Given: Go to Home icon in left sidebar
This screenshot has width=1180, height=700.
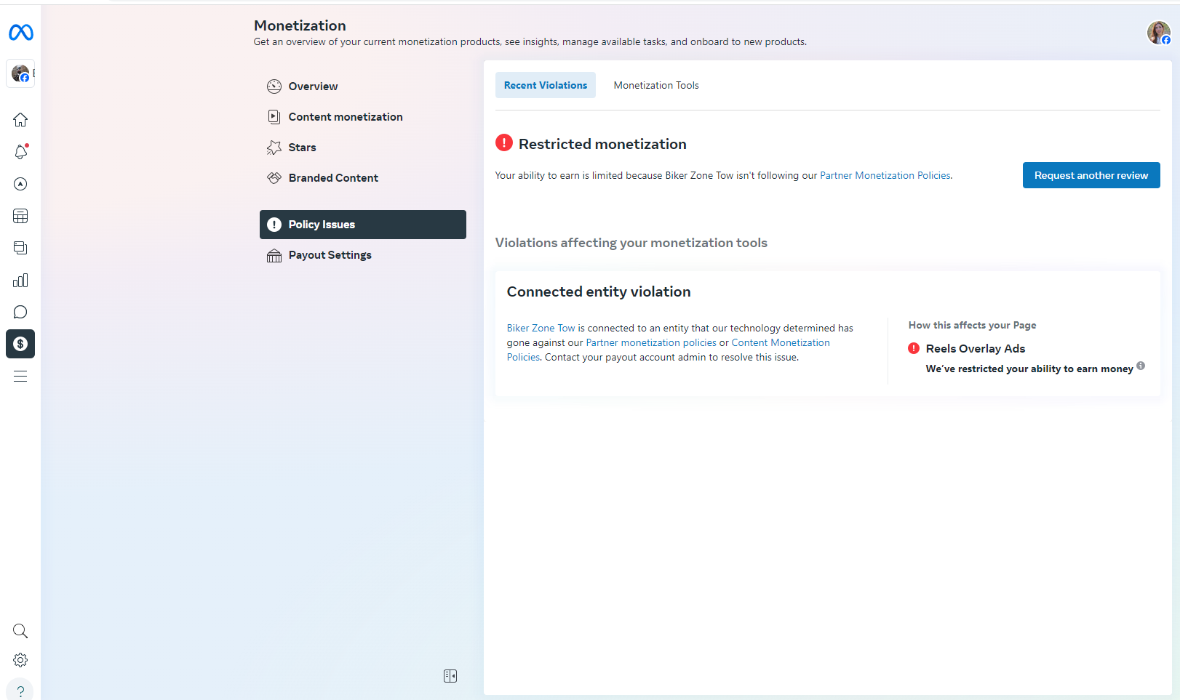Looking at the screenshot, I should click(20, 119).
